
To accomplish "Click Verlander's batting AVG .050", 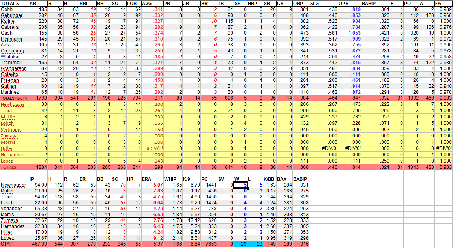I will click(152, 130).
